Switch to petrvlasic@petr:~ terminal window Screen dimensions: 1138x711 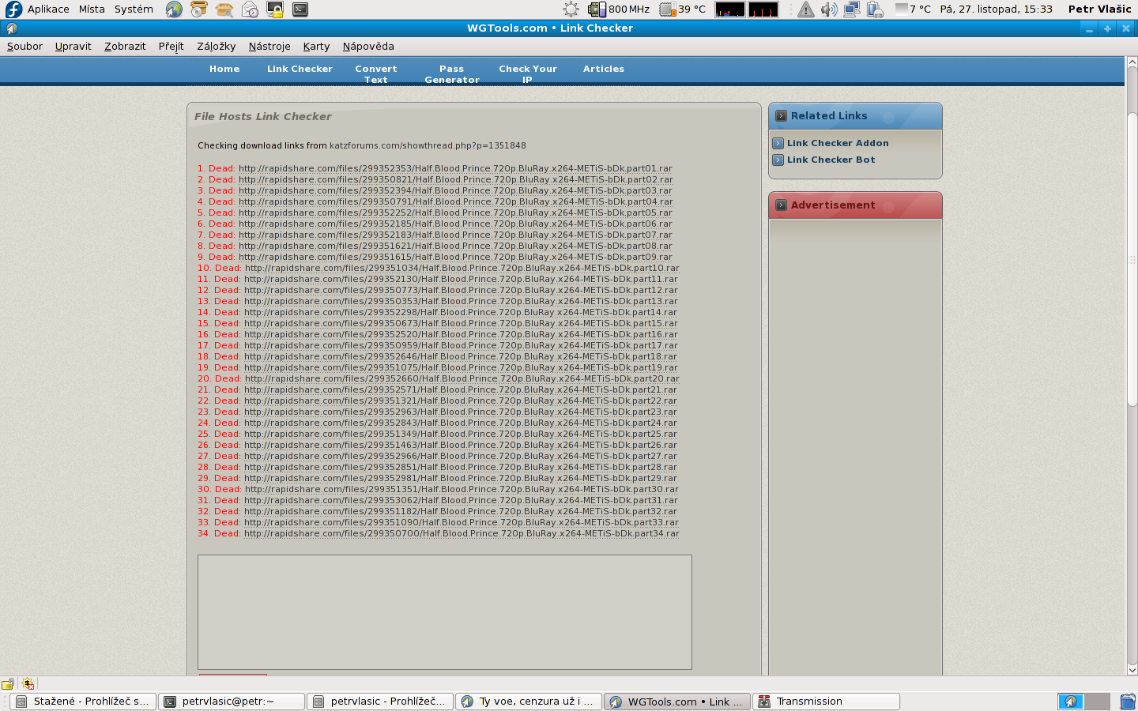[232, 702]
